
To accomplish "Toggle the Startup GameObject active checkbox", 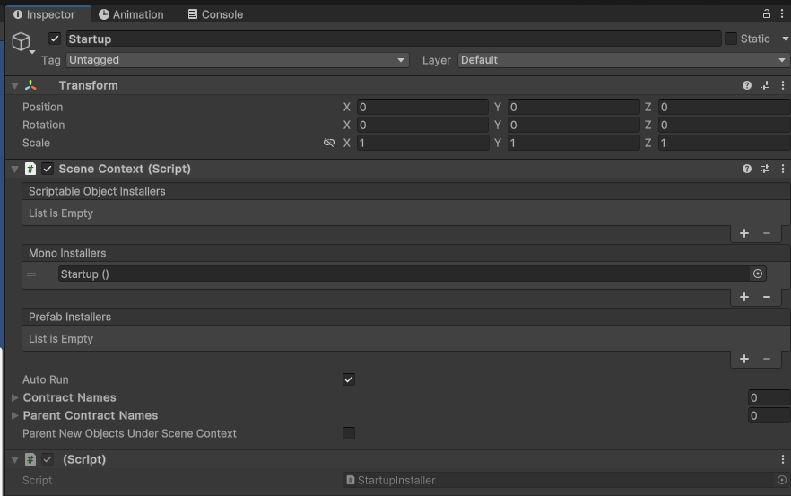I will 55,39.
